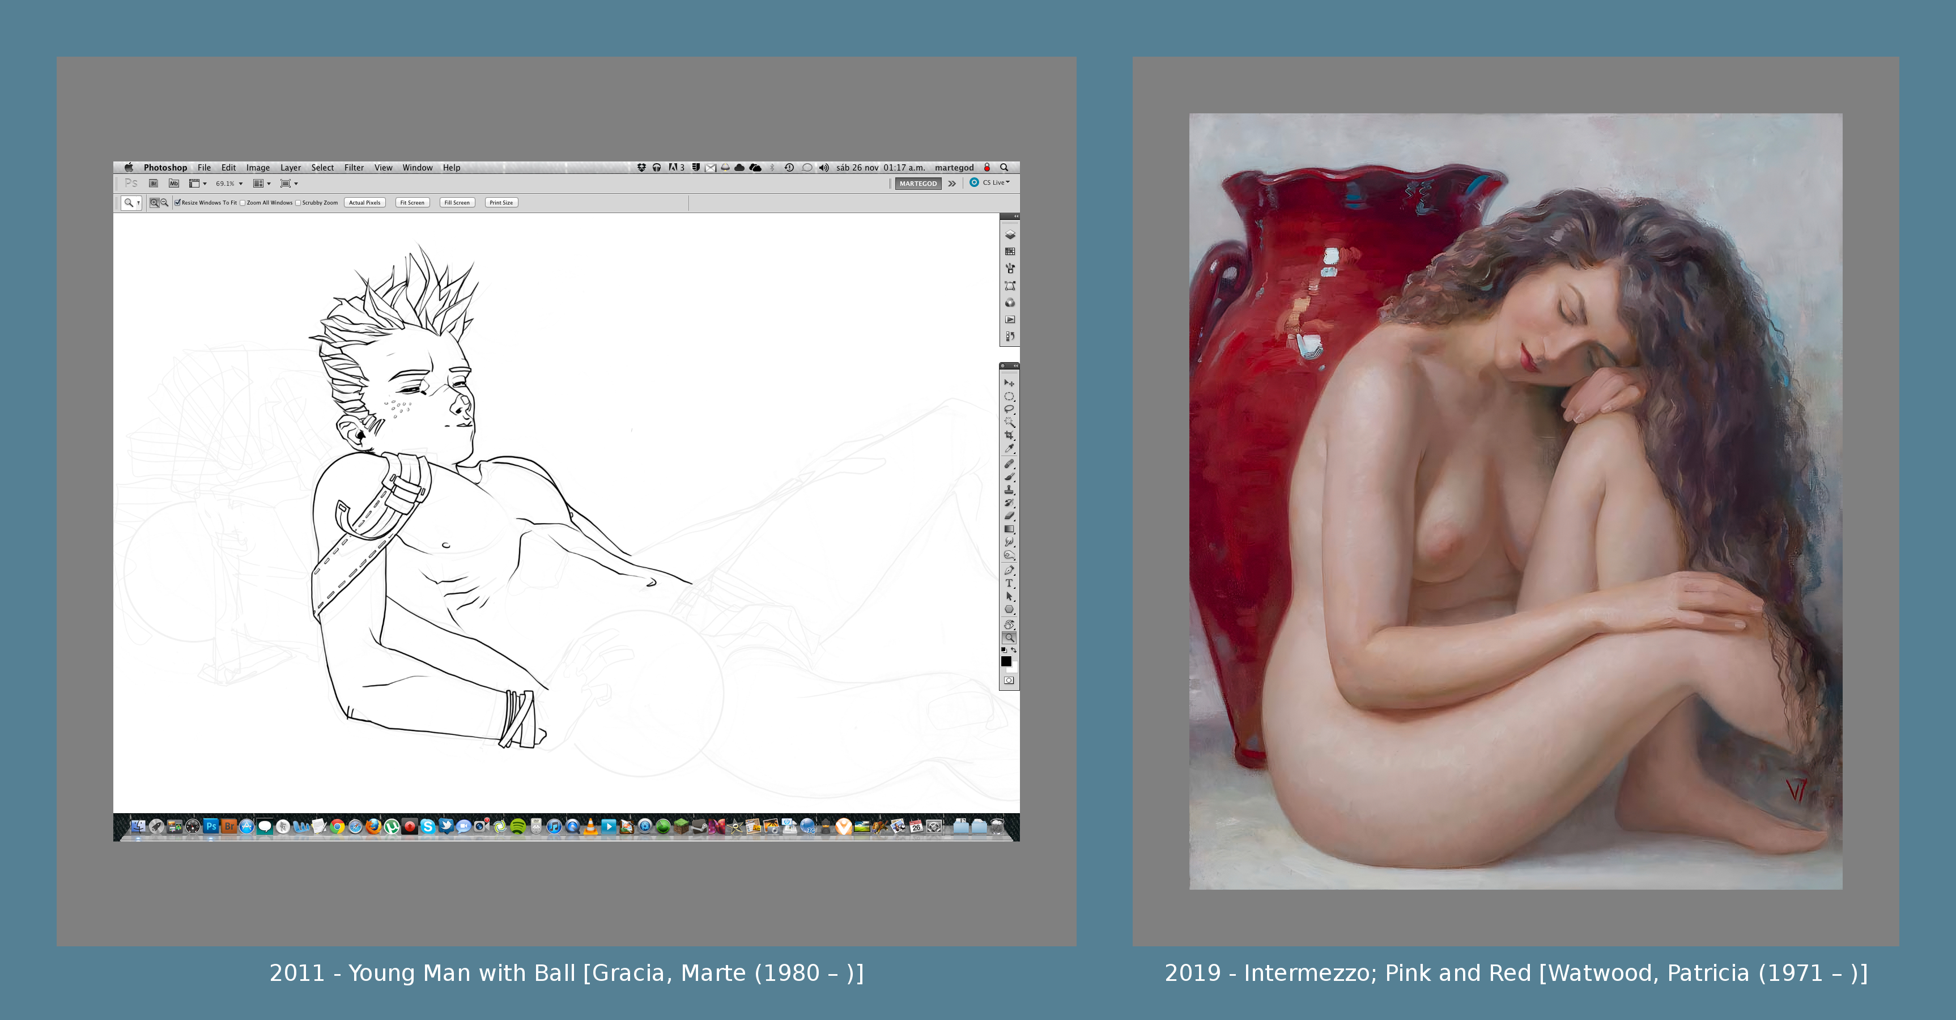1956x1020 pixels.
Task: Toggle Quick Mask mode
Action: click(x=1009, y=681)
